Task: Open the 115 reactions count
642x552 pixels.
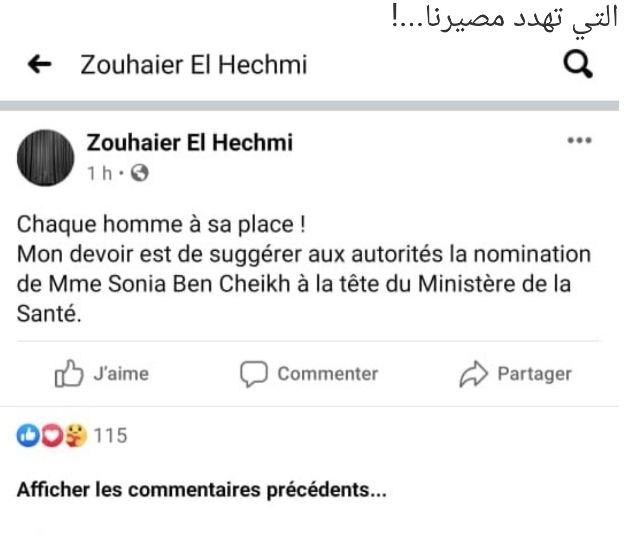Action: [110, 436]
